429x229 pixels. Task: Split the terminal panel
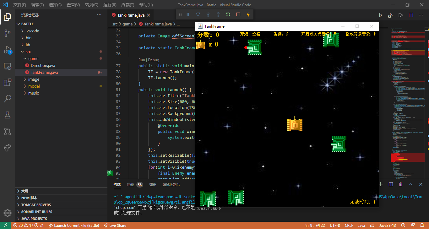391,184
